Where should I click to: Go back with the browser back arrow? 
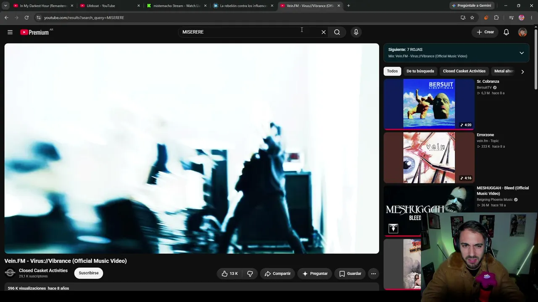[x=6, y=18]
